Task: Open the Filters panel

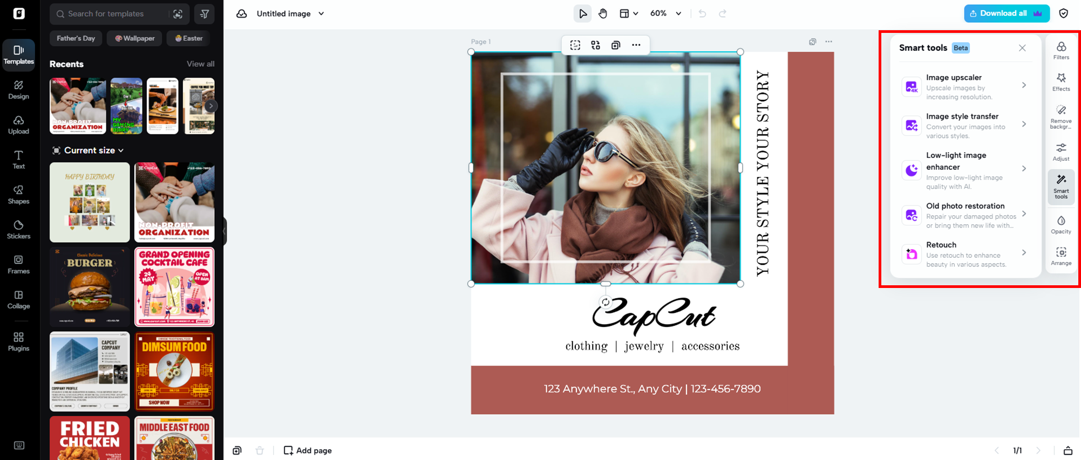Action: click(x=1061, y=51)
